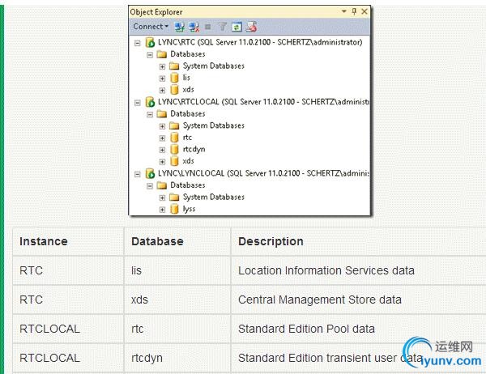
Task: Expand xds database under LYNC\RTCLOCAL
Action: 162,162
